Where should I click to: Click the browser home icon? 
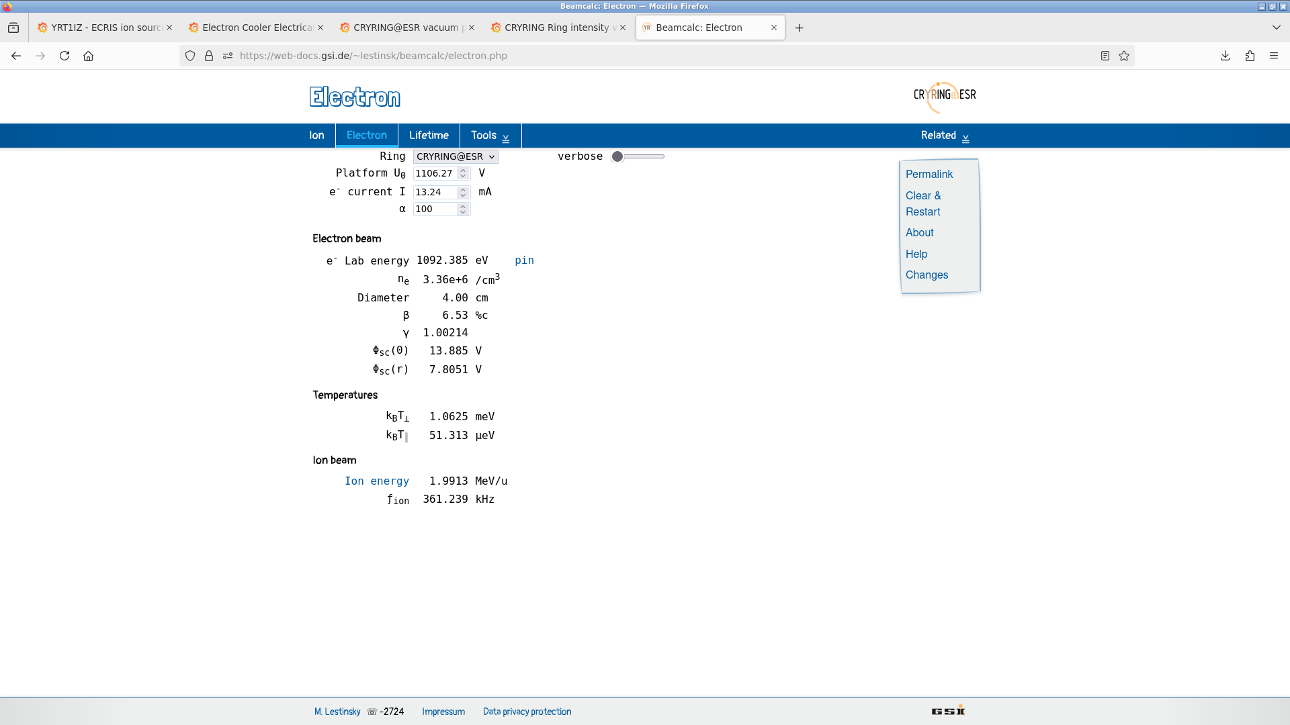point(88,56)
